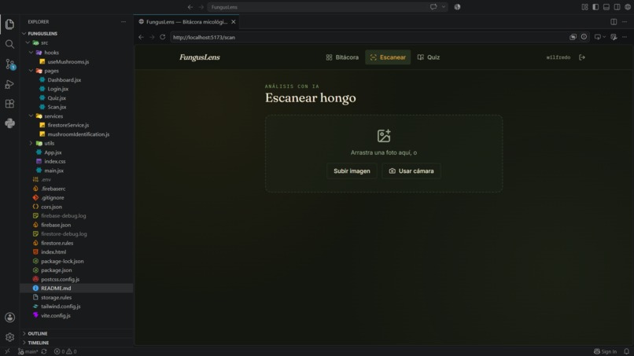Open the Quiz nav tab
This screenshot has width=634, height=356.
point(429,57)
